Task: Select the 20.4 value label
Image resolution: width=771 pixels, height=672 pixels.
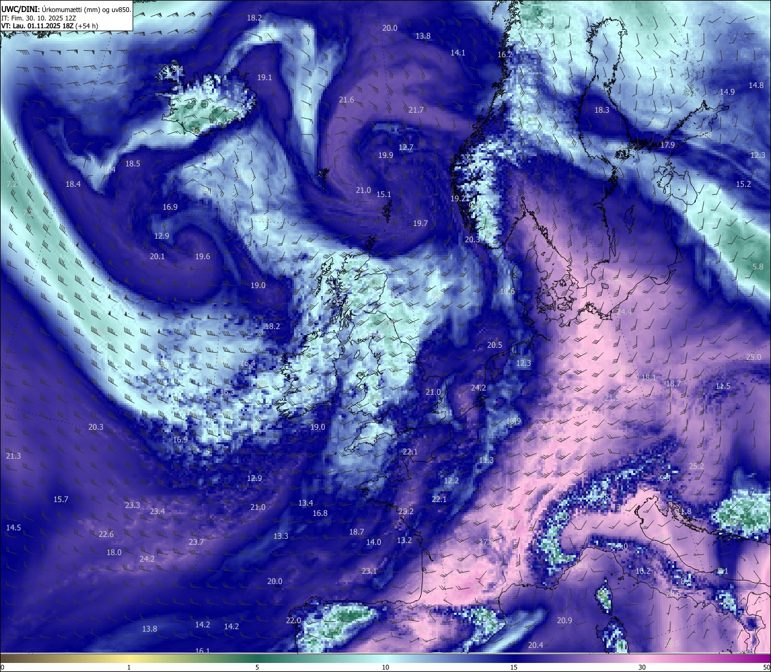Action: 535,645
